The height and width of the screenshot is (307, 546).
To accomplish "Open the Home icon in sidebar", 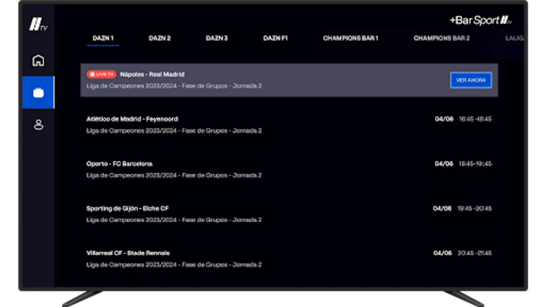I will [x=38, y=61].
